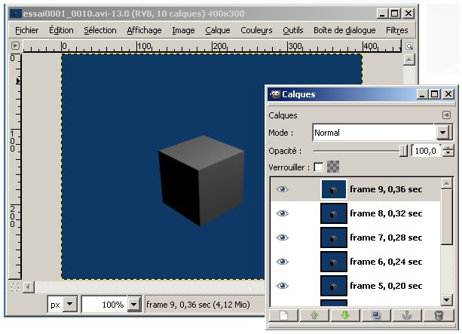
Task: Select layer thumbnail of frame 8
Action: [334, 213]
